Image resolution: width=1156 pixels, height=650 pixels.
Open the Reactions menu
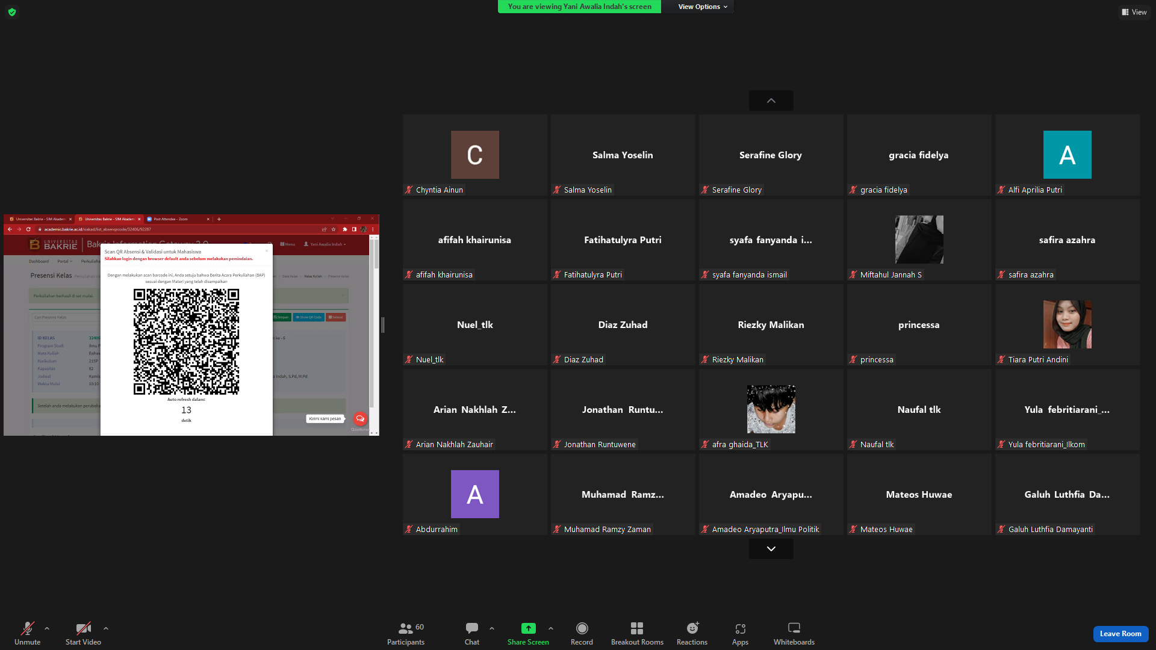[x=692, y=633]
